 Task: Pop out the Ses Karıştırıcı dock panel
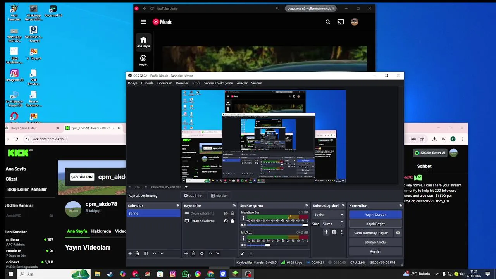[x=307, y=206]
